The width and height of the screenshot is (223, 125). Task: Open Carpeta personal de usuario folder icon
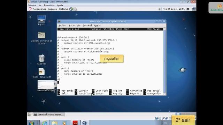(x=41, y=35)
